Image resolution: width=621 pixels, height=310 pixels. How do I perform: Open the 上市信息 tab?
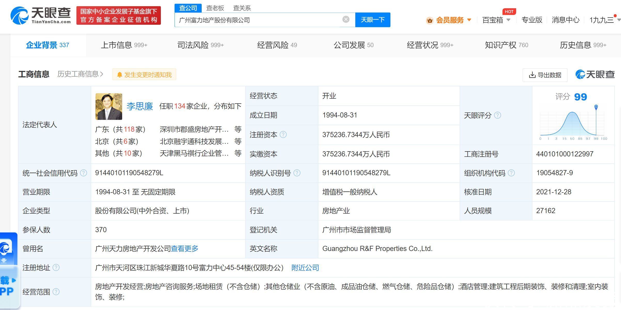click(x=124, y=45)
